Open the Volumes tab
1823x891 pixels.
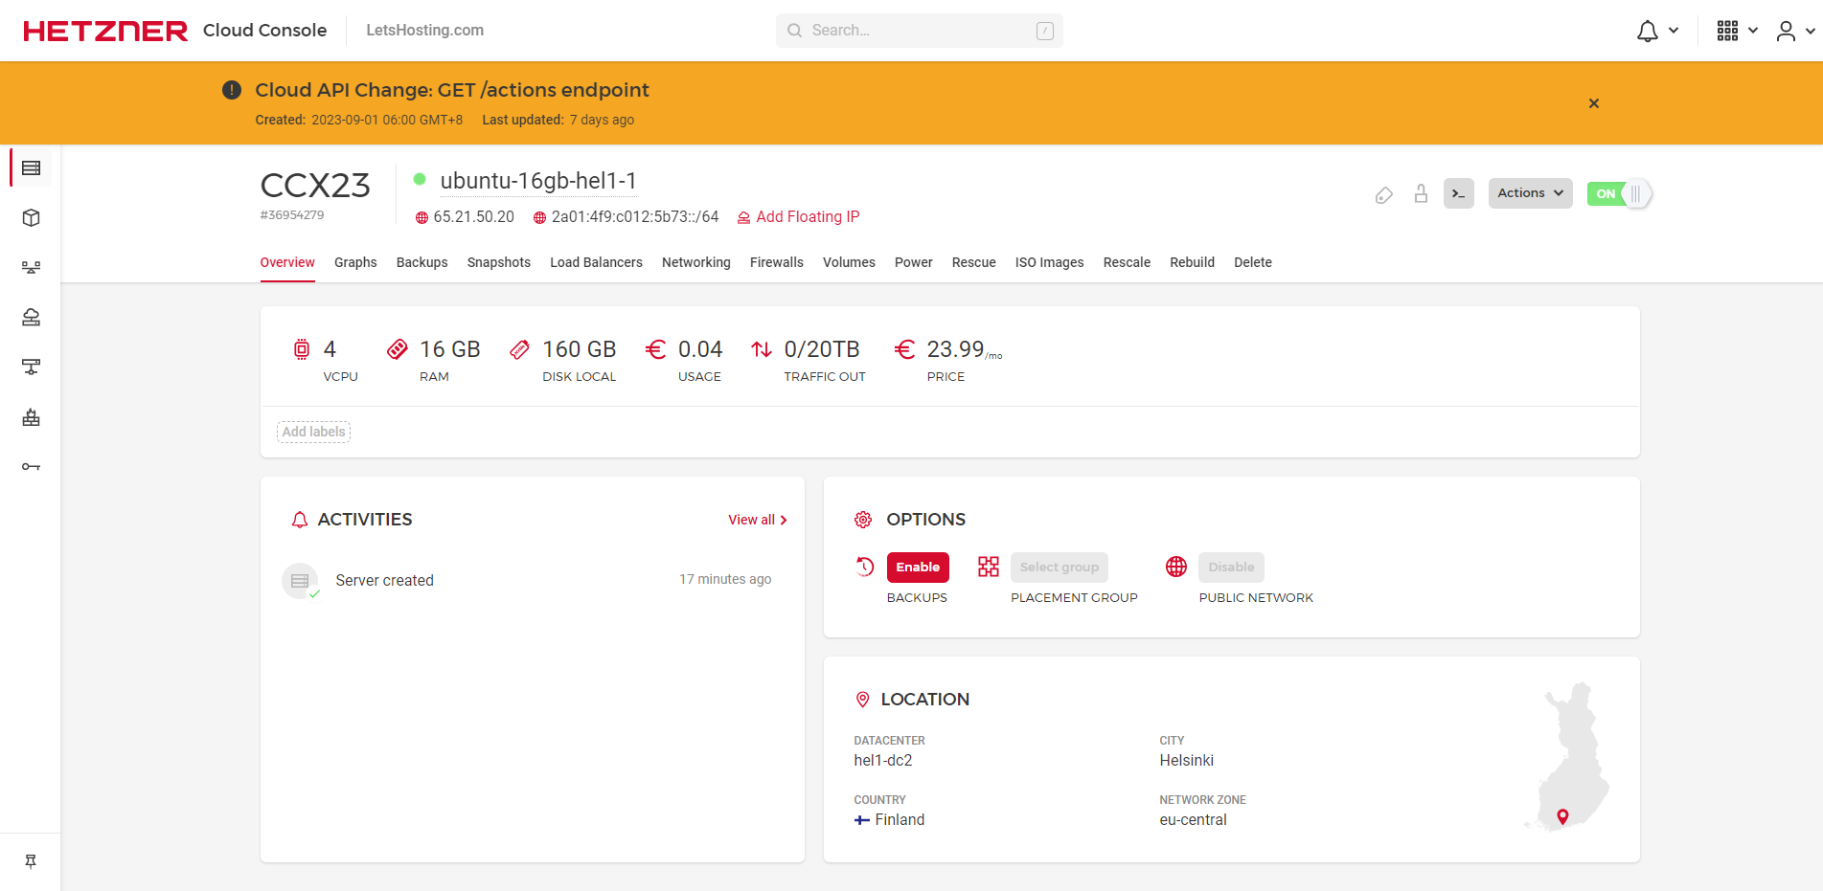(849, 262)
